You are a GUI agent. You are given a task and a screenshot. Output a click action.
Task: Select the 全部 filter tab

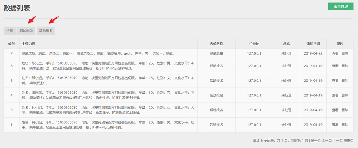pos(10,31)
